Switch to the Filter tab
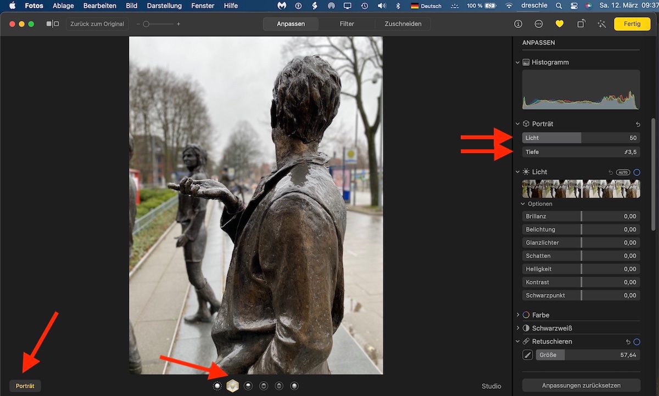This screenshot has height=396, width=659. (347, 24)
